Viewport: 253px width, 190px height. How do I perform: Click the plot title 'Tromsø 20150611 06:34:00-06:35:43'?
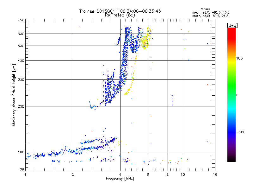point(120,11)
